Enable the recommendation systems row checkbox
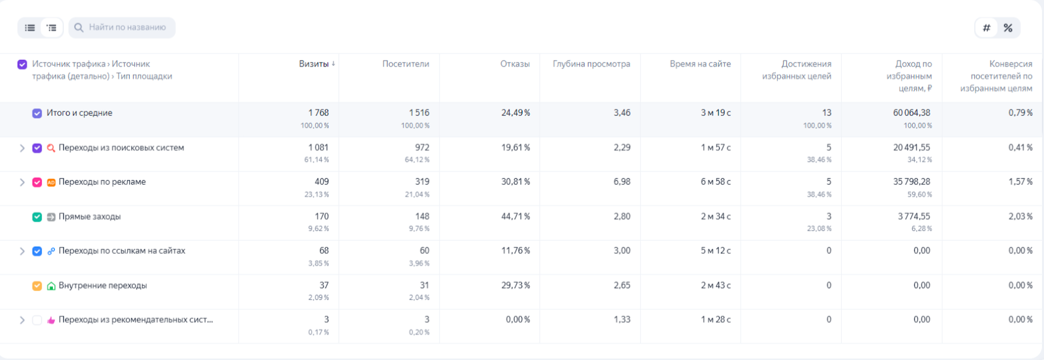 [x=37, y=320]
